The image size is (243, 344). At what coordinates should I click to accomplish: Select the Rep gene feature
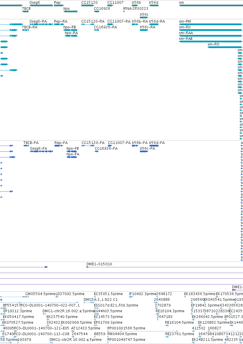pos(59,5)
